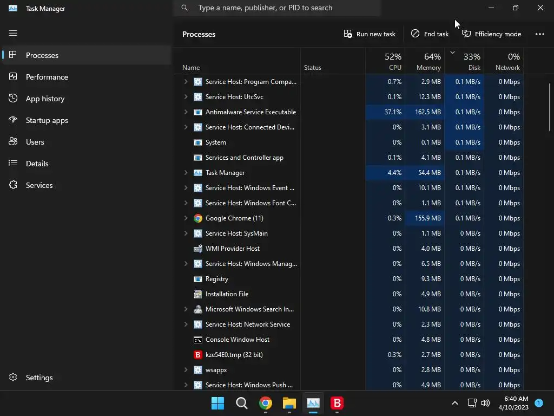Expand the Task Manager process row
Screen dimensions: 554x416
[x=186, y=173]
